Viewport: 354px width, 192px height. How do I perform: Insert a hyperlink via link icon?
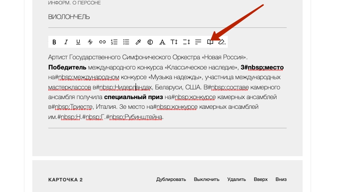tap(102, 42)
